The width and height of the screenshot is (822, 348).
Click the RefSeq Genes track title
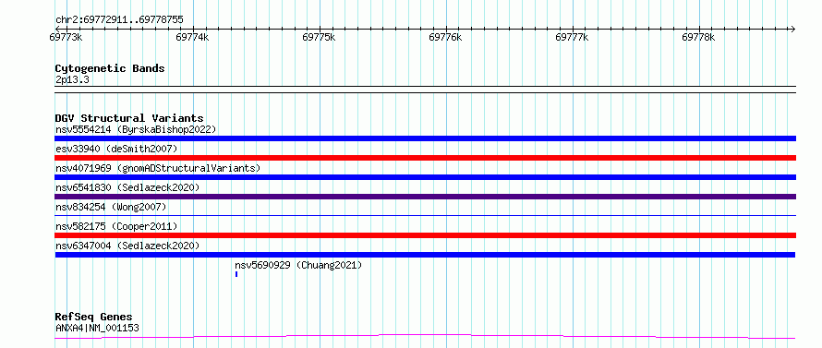tap(94, 318)
